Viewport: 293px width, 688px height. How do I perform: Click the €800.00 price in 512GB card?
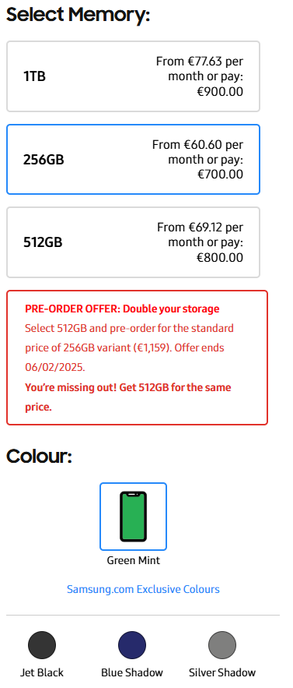(220, 257)
